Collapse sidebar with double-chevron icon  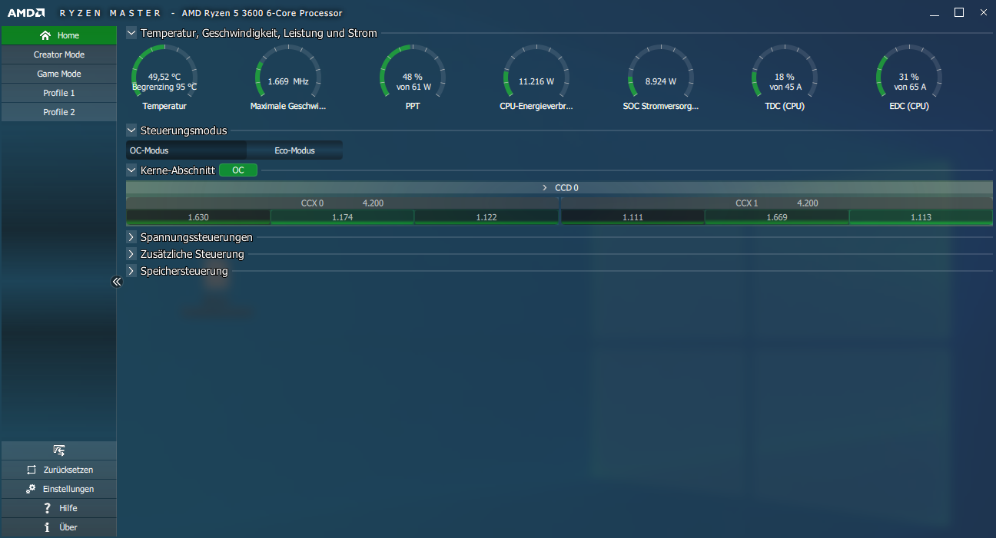click(117, 282)
